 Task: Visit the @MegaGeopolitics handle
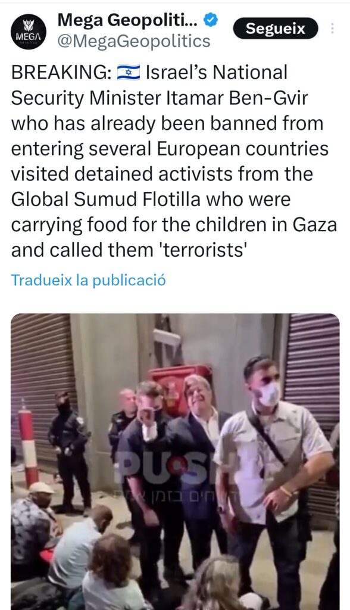point(134,41)
